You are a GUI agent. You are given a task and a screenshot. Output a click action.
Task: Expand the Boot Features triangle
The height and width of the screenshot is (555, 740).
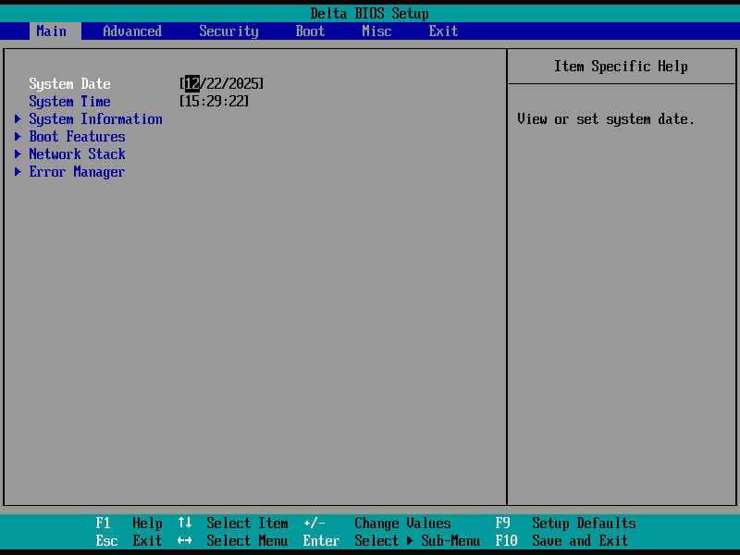18,136
